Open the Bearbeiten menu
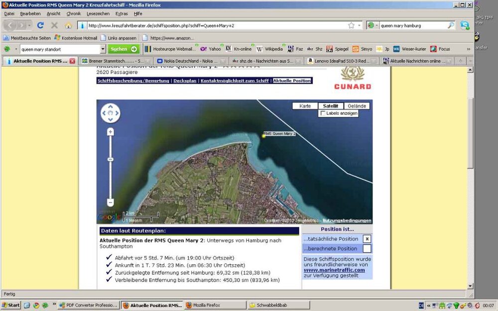The image size is (498, 311). click(30, 13)
